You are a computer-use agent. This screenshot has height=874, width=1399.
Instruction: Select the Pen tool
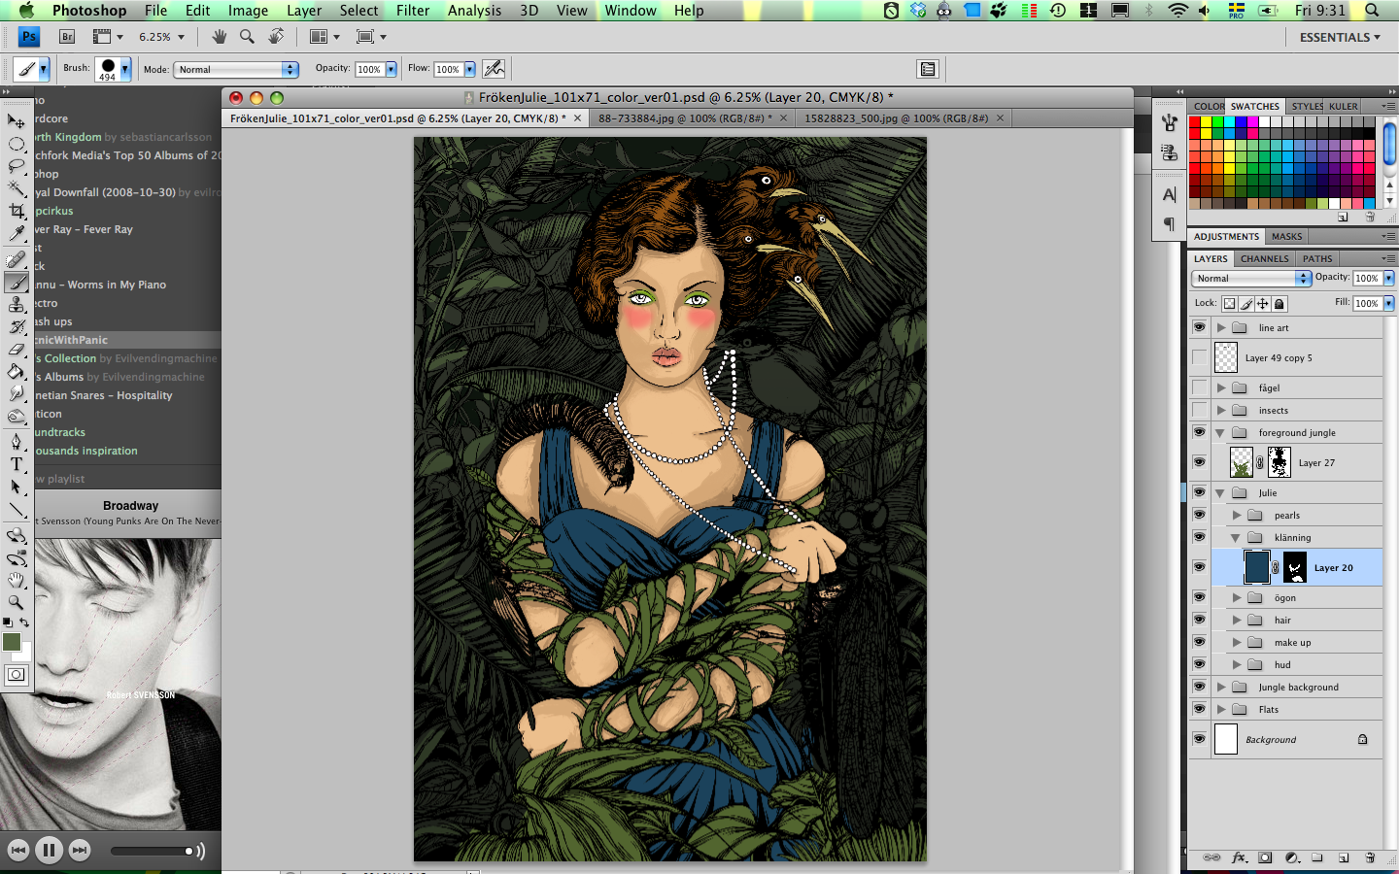pos(16,442)
